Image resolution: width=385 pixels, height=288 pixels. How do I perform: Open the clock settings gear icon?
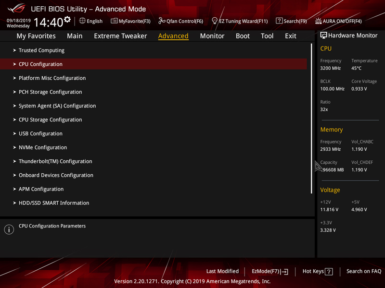point(67,19)
